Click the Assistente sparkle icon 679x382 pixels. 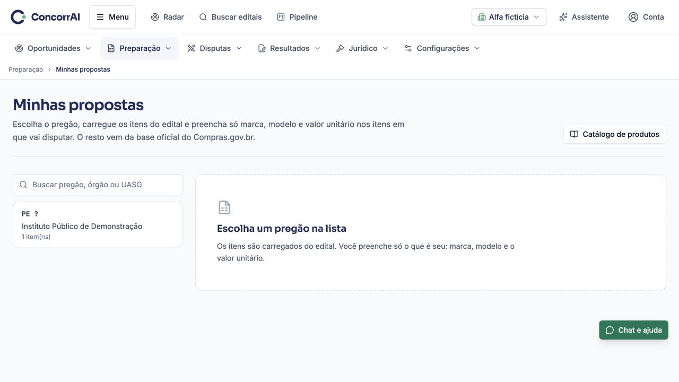[x=563, y=17]
